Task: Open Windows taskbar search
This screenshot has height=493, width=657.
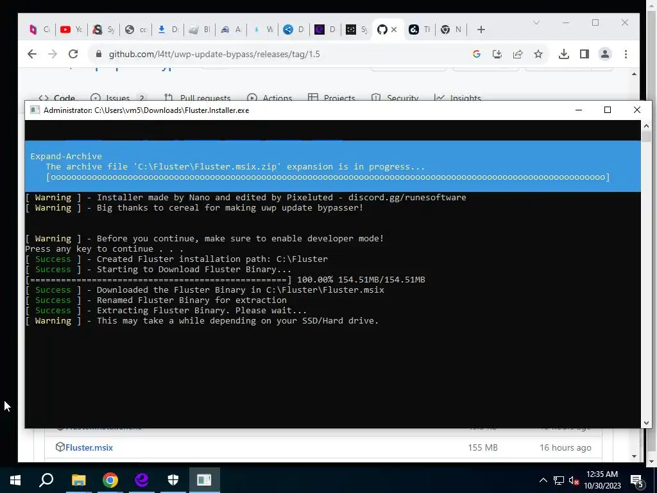Action: pyautogui.click(x=46, y=480)
